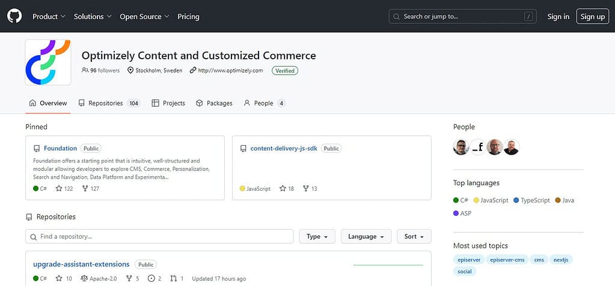Click the followers people icon
Viewport: 615px width, 286px height.
pos(85,70)
